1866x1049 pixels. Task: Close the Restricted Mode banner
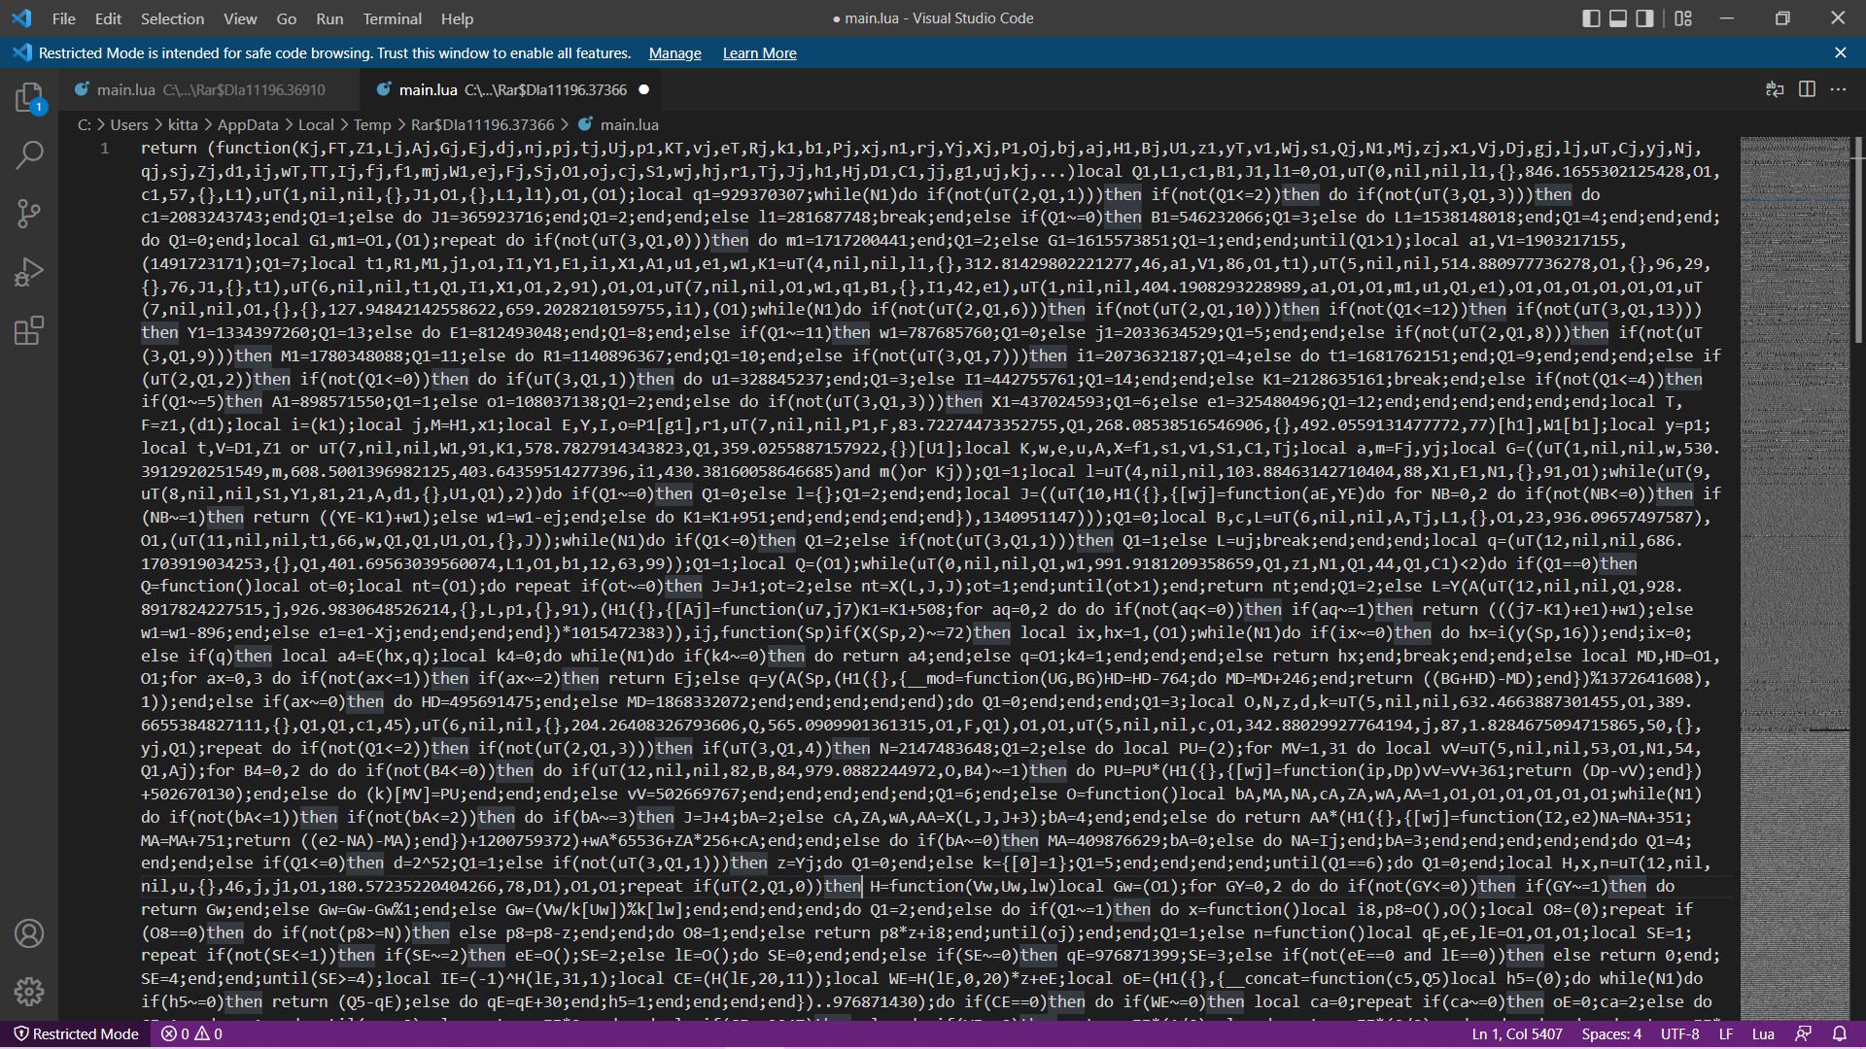(x=1840, y=52)
